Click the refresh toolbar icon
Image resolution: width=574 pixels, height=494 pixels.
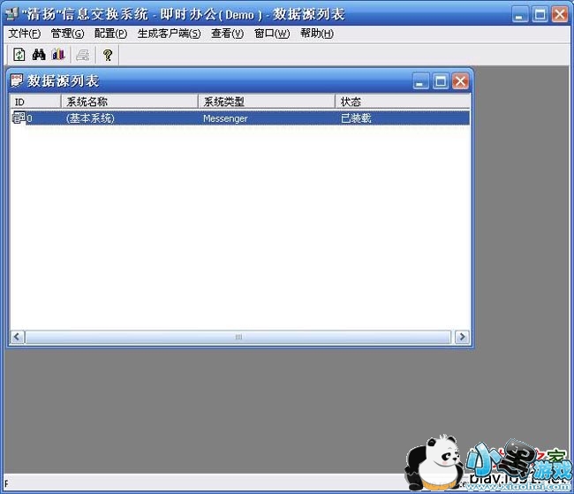[19, 55]
